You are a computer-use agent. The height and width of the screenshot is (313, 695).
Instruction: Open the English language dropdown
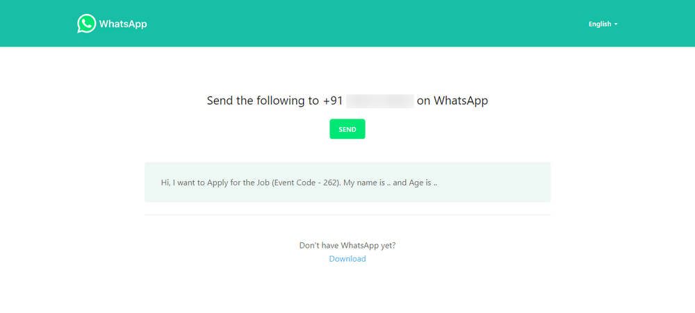coord(603,24)
